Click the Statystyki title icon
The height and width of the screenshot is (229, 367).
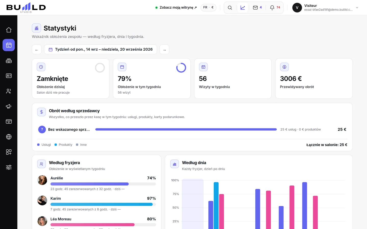(x=36, y=28)
